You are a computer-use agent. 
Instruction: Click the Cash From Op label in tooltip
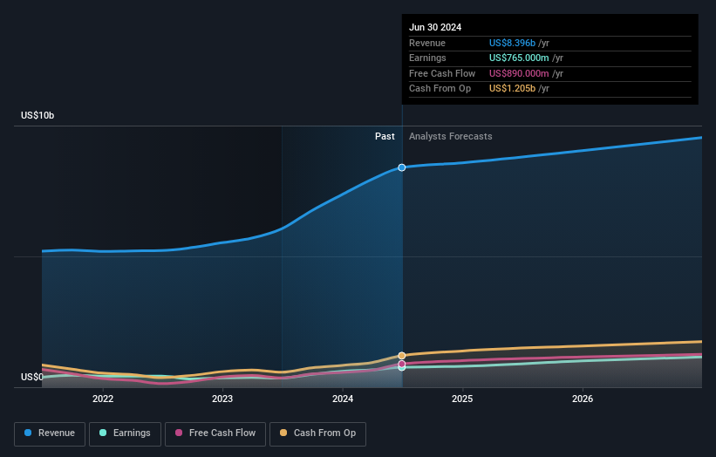tap(440, 89)
